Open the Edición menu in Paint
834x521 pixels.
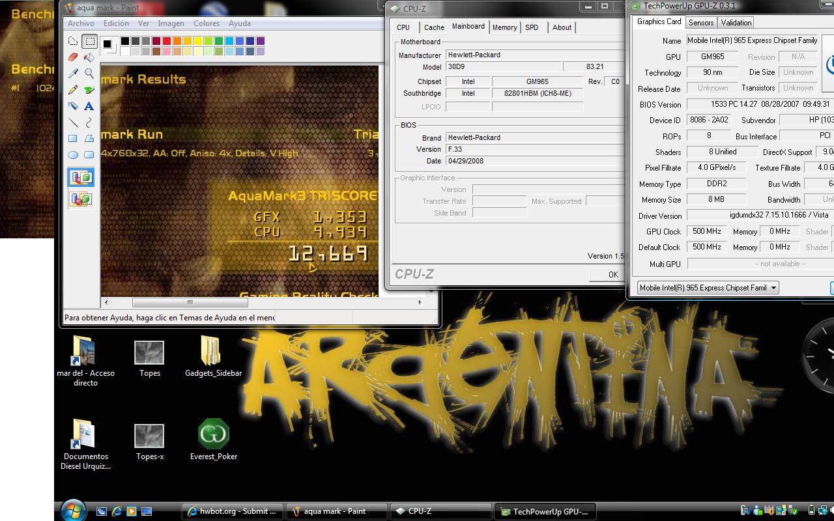coord(116,23)
